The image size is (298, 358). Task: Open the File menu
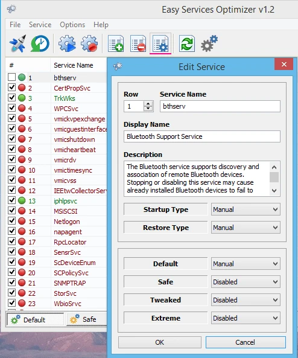[x=15, y=24]
